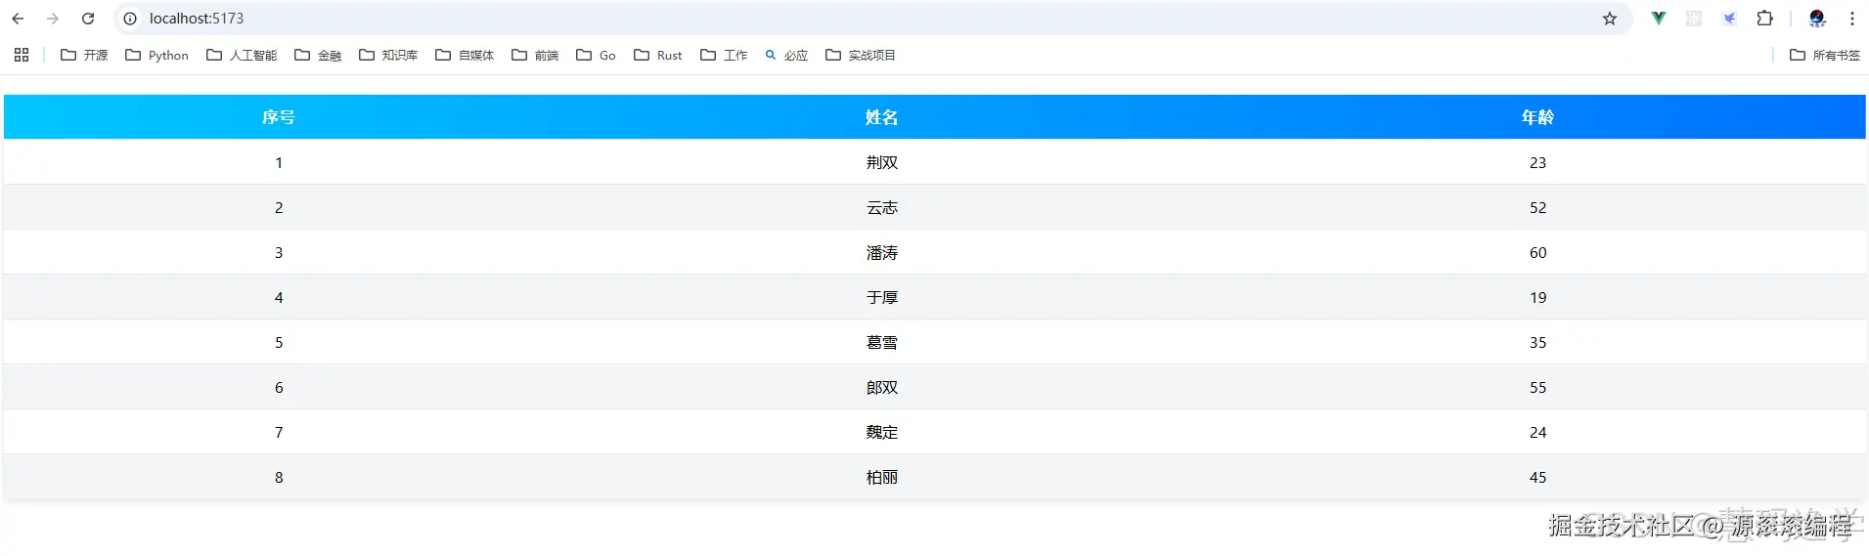Screen dimensions: 1869x556
Task: Click age value 24 in 魏定 row
Action: click(x=1537, y=432)
